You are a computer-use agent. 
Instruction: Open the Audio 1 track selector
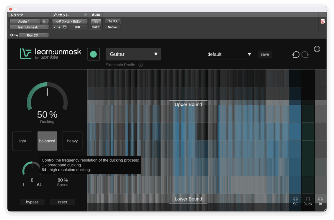point(25,21)
